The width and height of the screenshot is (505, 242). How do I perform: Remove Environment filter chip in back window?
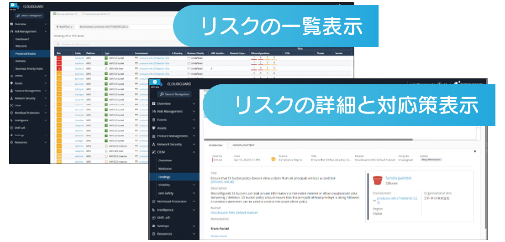click(127, 27)
